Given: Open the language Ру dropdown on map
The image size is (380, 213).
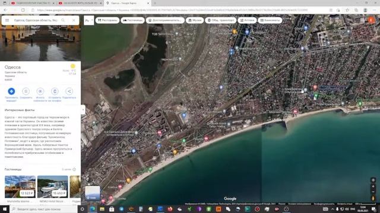Looking at the screenshot, I should 88,20.
